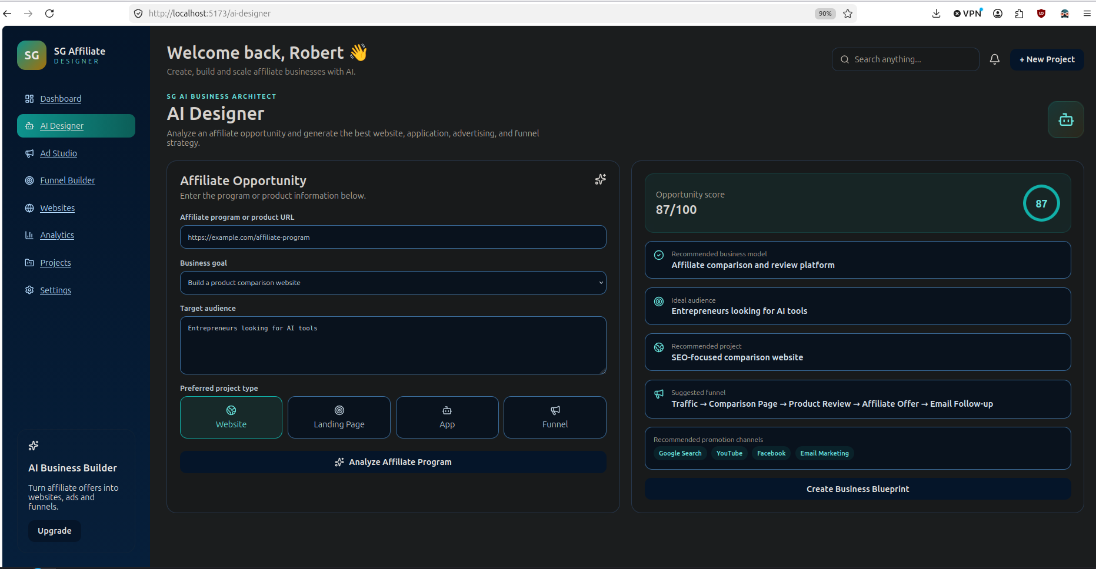1096x569 pixels.
Task: Click the 'SEO-focused comparison website' text
Action: [737, 357]
